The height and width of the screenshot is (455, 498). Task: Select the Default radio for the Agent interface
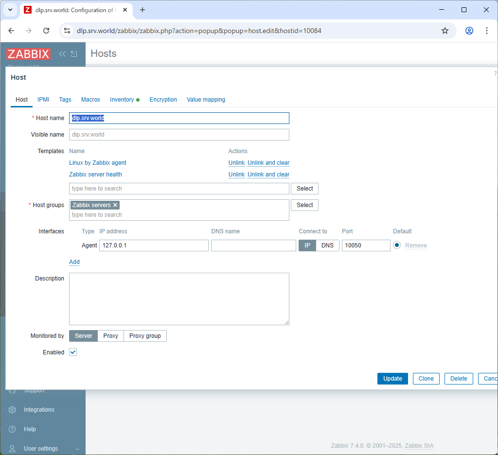click(x=397, y=245)
